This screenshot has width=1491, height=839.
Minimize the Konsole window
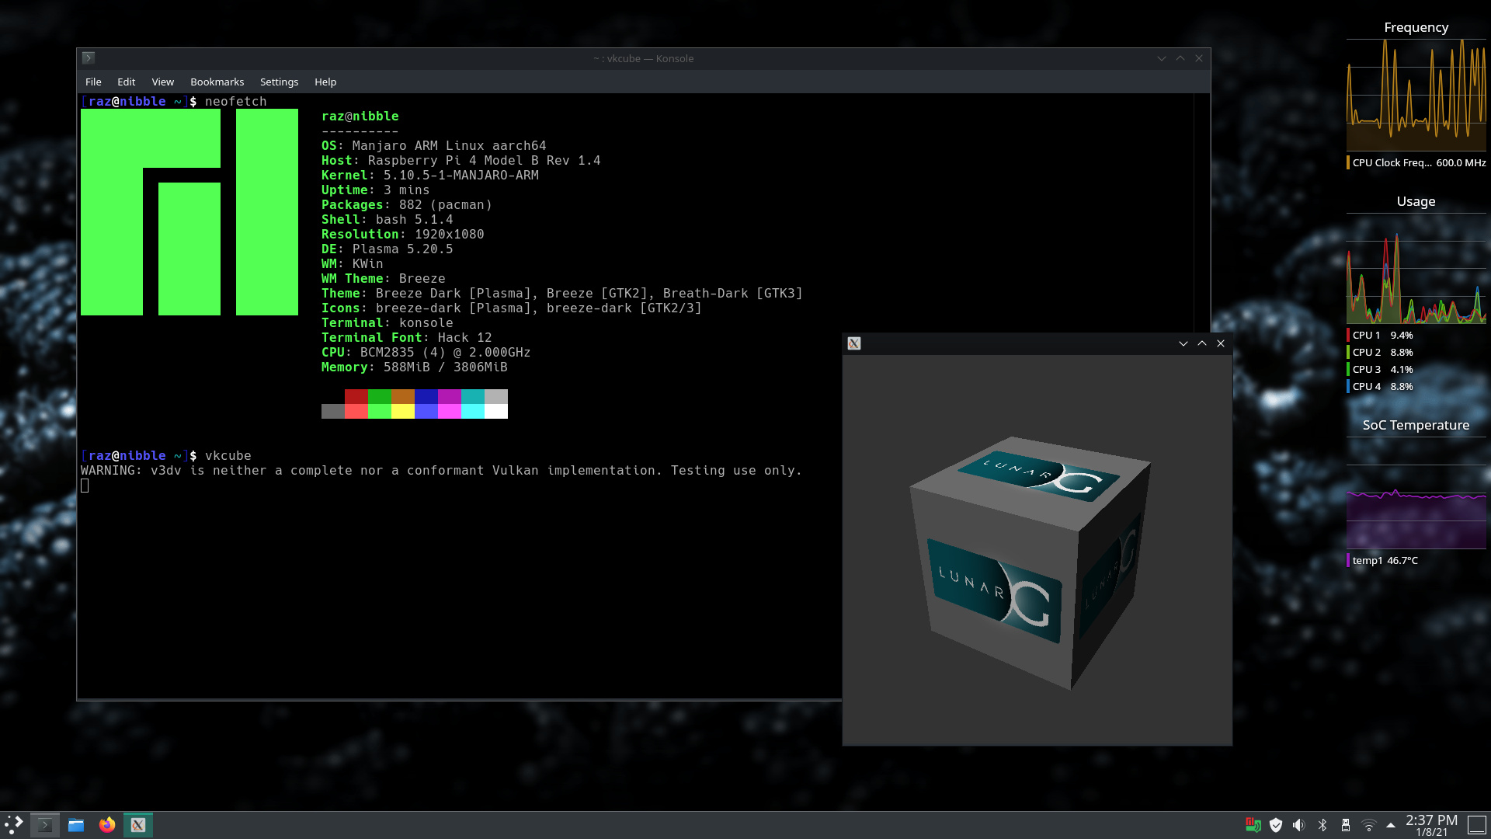tap(1162, 58)
